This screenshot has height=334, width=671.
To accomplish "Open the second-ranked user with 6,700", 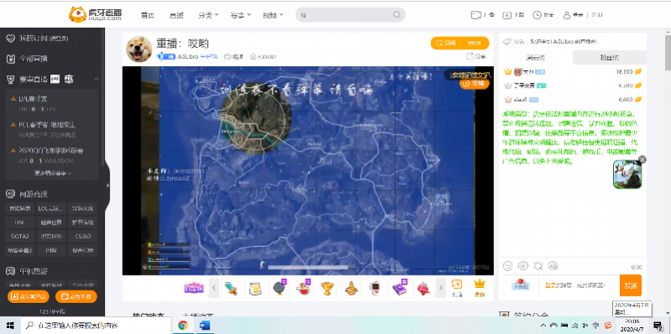I will (x=573, y=85).
